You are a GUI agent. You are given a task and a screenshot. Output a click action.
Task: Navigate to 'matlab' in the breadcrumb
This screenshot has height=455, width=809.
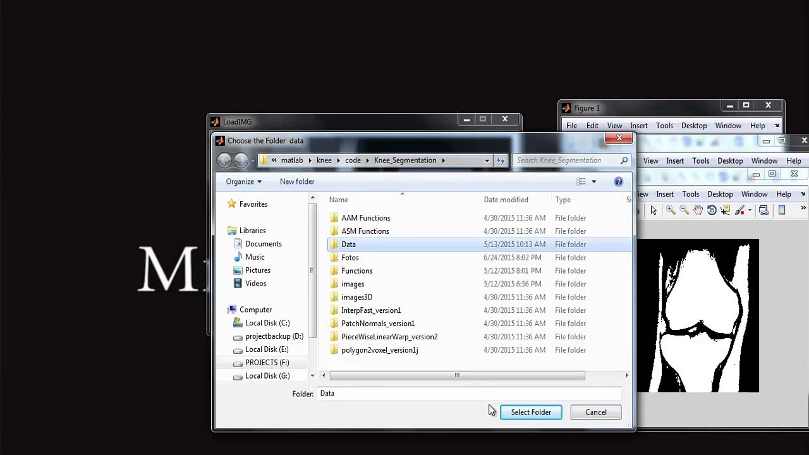[292, 161]
